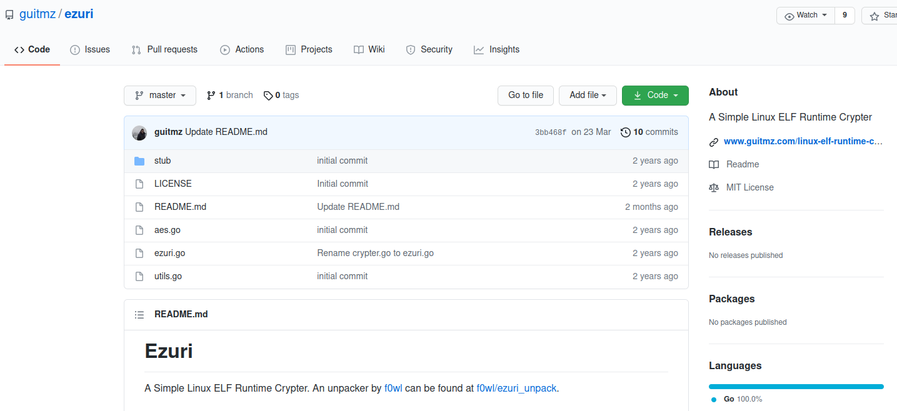Click the Go language color bar
The height and width of the screenshot is (411, 897).
(x=796, y=387)
